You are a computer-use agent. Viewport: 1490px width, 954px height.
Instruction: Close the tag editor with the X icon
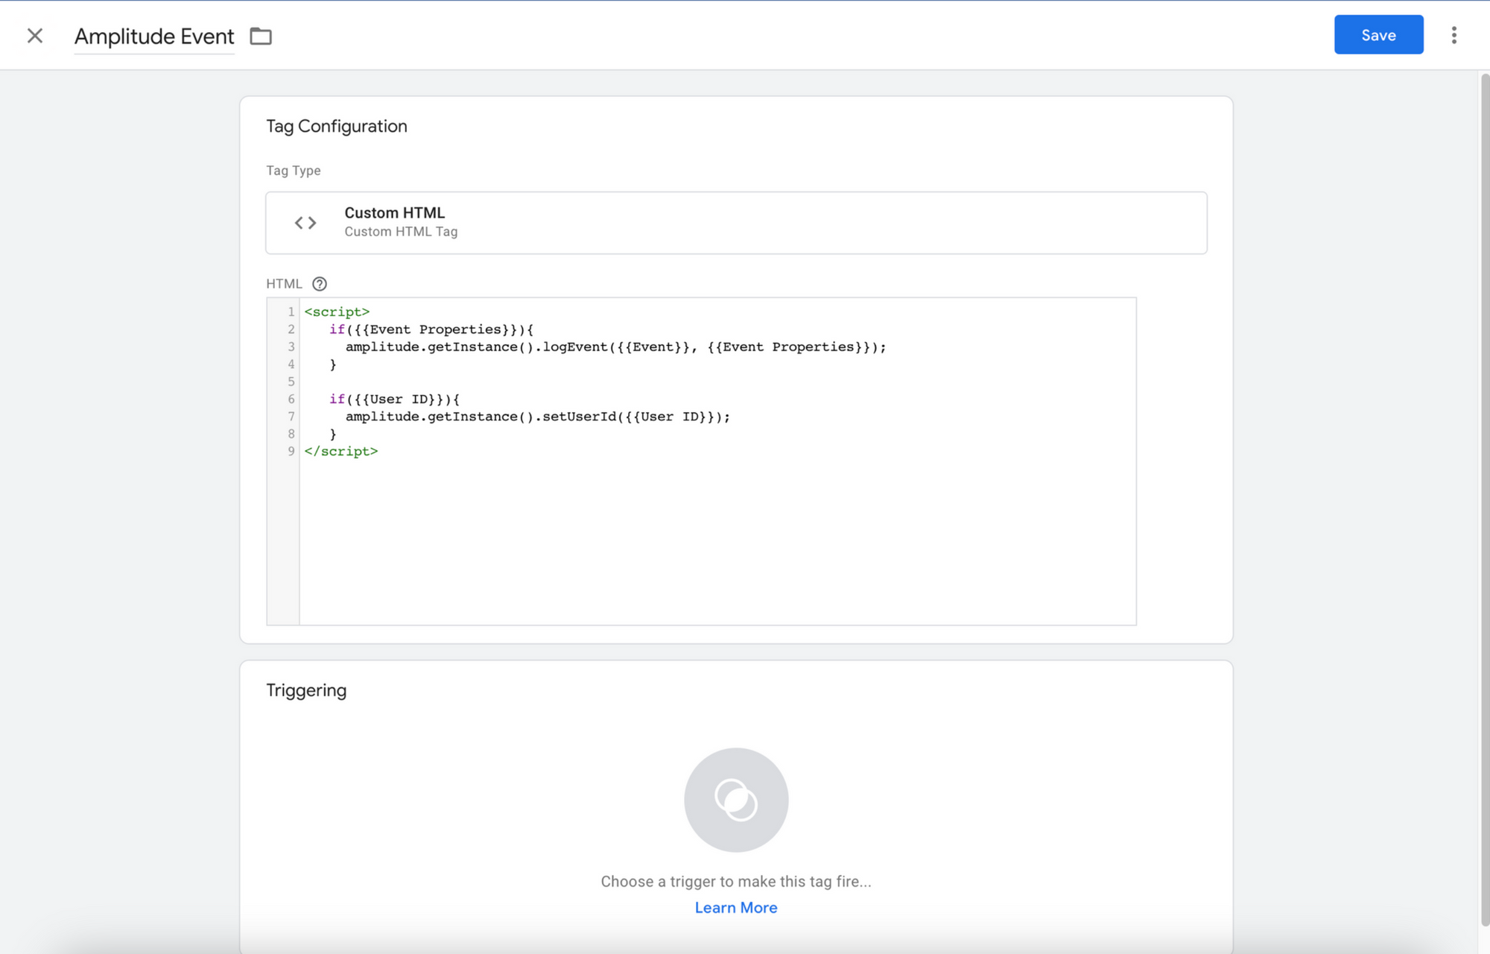click(x=35, y=36)
